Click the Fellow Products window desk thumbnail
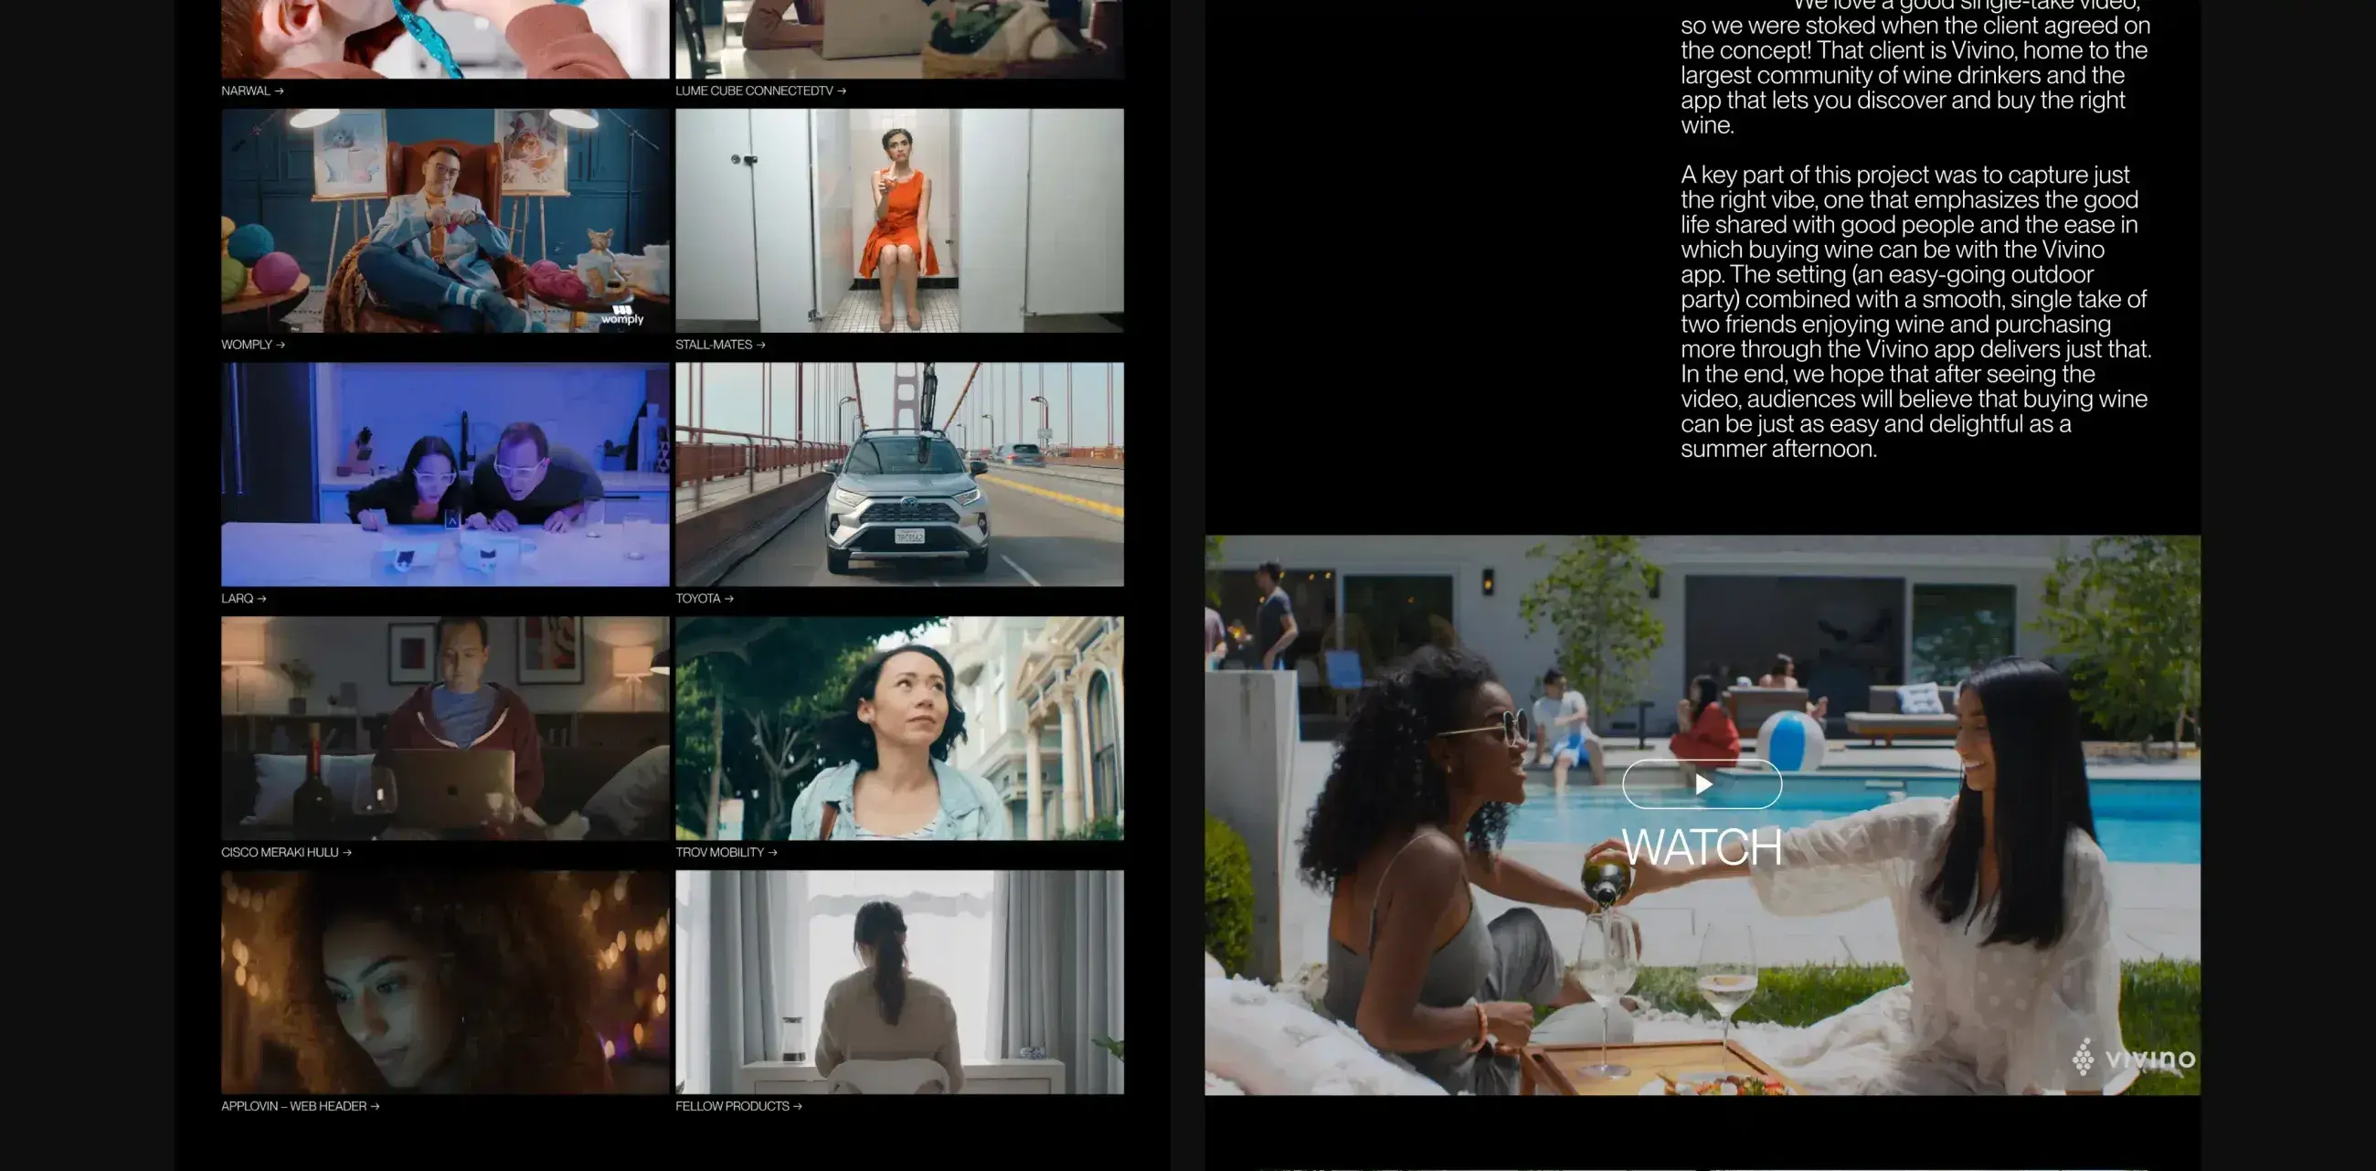Screen dimensions: 2376x1171 (x=899, y=982)
